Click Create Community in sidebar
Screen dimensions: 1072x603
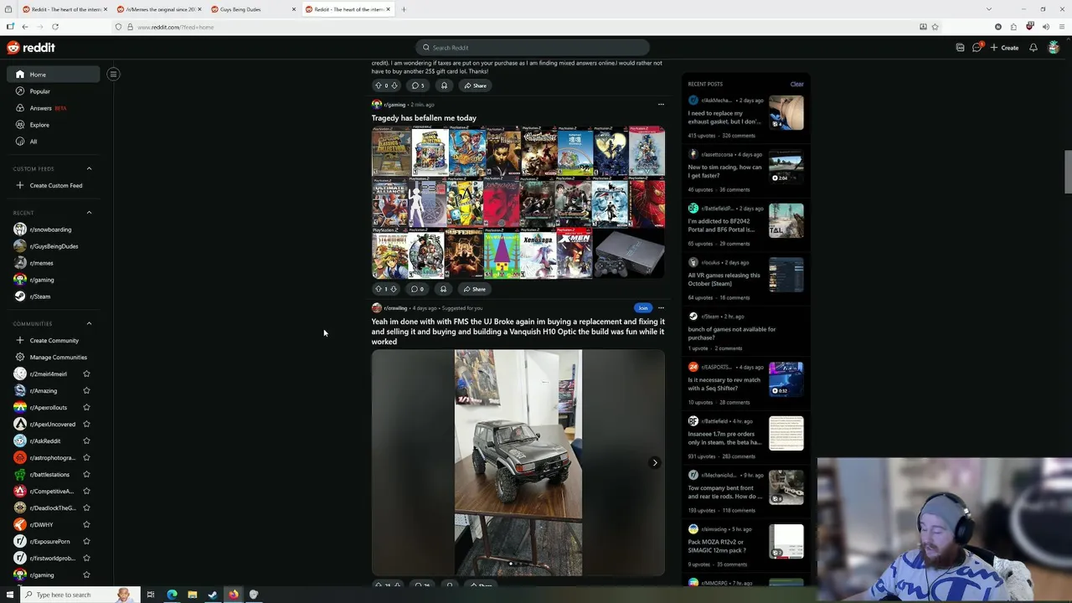(54, 340)
